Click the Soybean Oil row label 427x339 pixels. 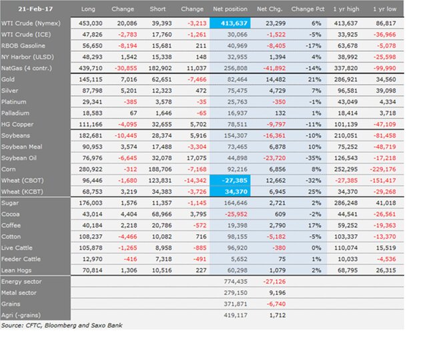click(21, 156)
